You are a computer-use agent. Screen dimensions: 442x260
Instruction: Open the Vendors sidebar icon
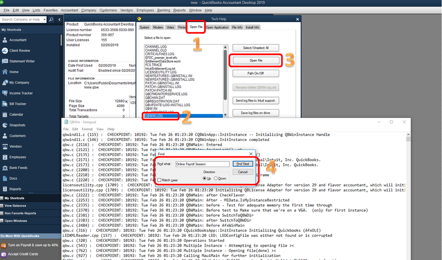[5, 146]
